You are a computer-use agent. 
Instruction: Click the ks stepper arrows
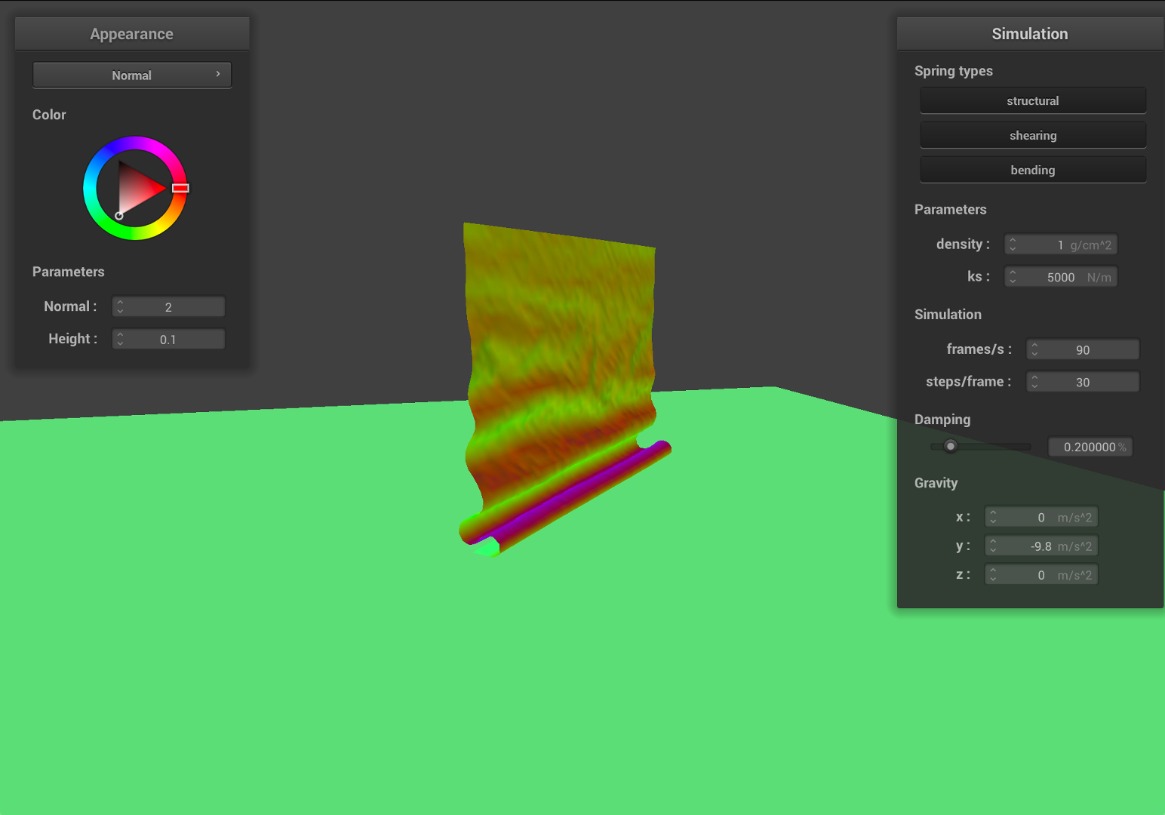click(1013, 278)
